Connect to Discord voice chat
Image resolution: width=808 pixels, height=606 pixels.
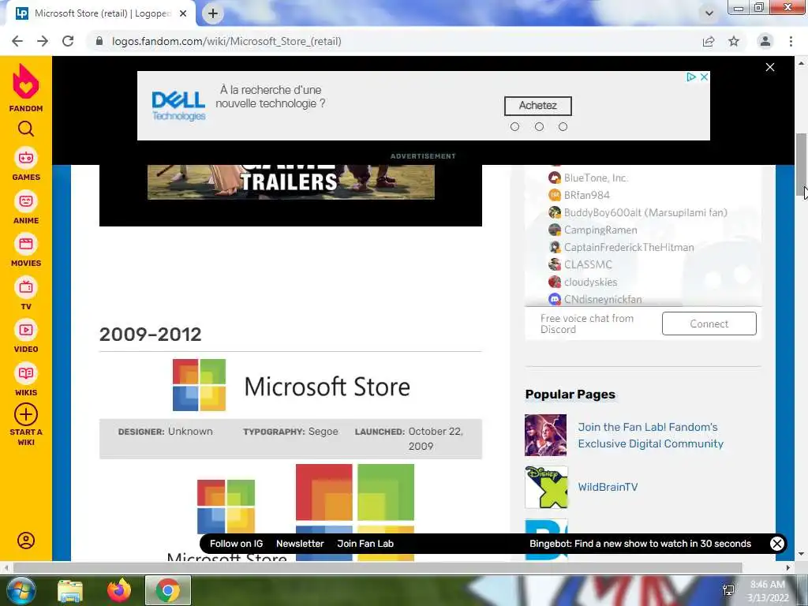click(x=709, y=324)
